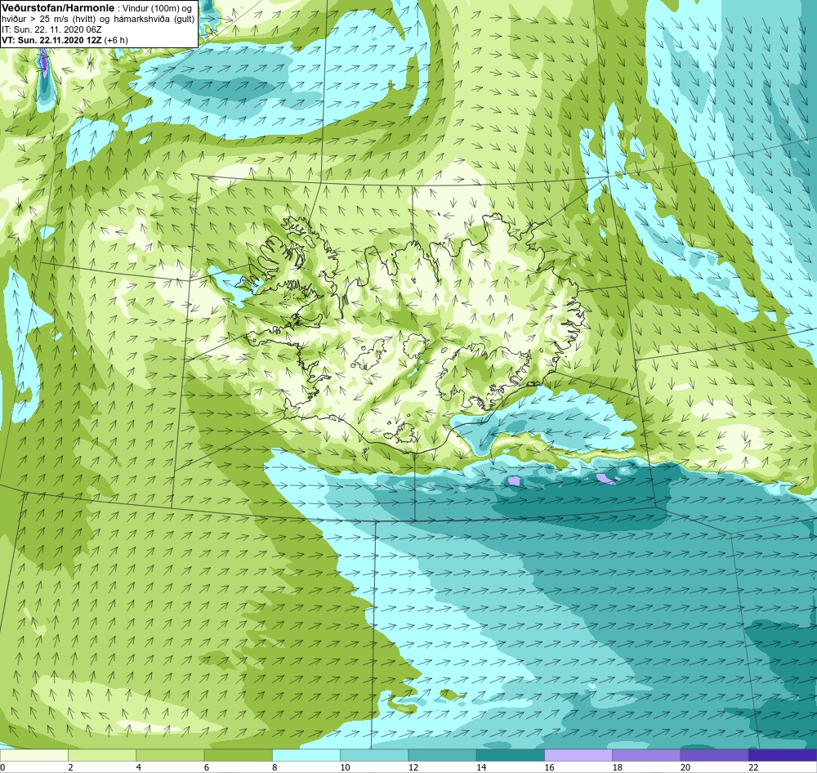Click the 2–4 m/s light green legend swatch

102,755
